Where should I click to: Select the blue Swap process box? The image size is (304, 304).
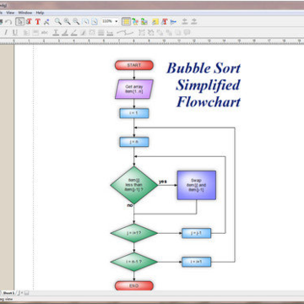[x=197, y=185]
